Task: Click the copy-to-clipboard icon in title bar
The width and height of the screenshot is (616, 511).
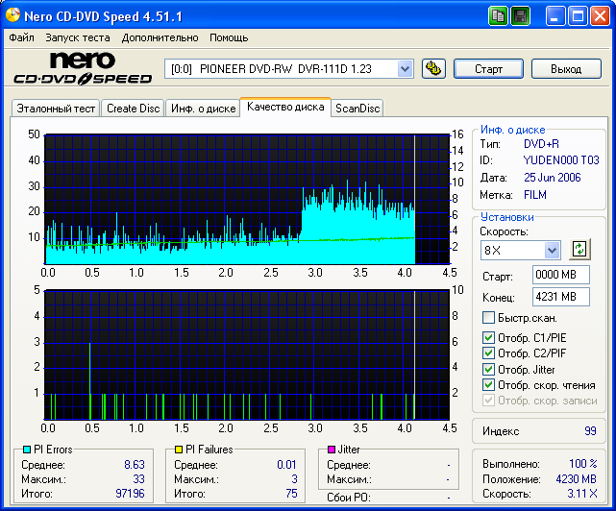Action: tap(498, 16)
